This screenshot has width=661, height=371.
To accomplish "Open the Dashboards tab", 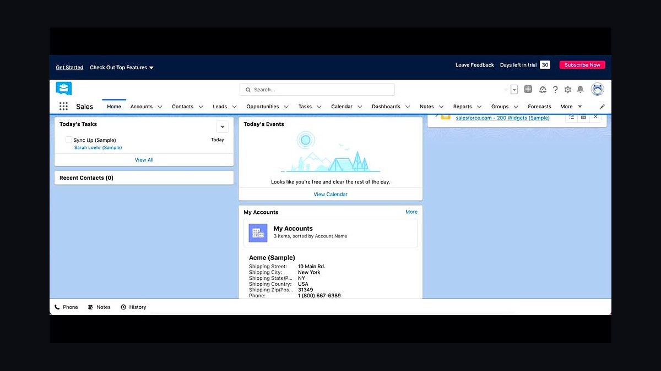I will pos(386,107).
